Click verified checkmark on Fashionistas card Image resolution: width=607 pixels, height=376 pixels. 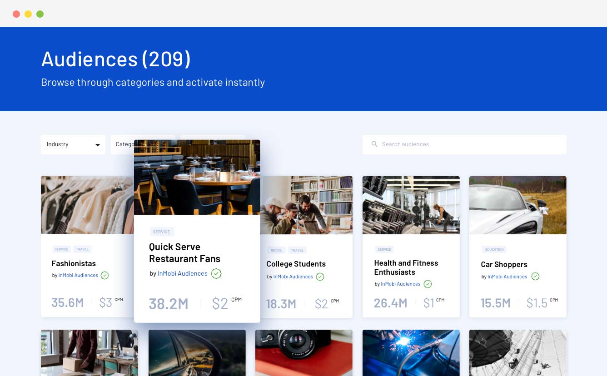105,275
